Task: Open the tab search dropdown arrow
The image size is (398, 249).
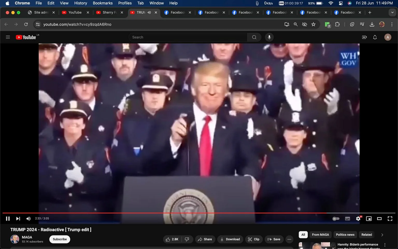Action: pyautogui.click(x=392, y=12)
